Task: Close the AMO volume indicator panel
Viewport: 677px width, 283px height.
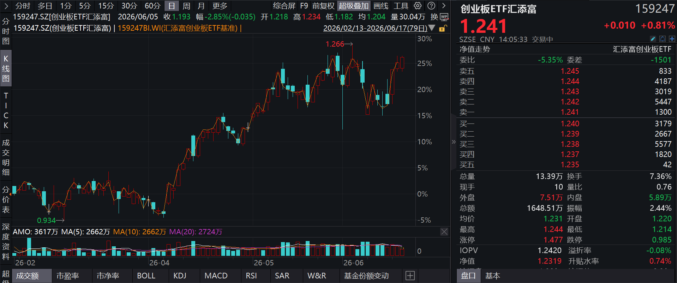Action: (x=444, y=232)
